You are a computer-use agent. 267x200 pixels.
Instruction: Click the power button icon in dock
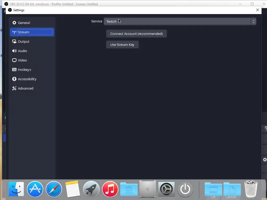[x=185, y=189]
